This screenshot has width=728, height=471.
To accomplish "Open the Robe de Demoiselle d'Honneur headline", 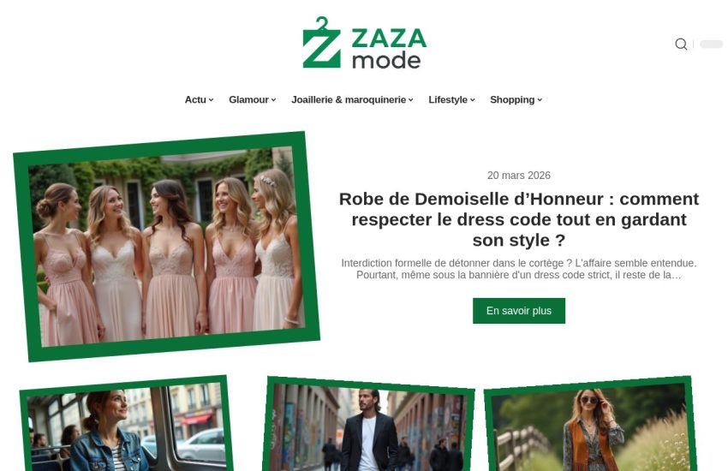I will tap(519, 219).
